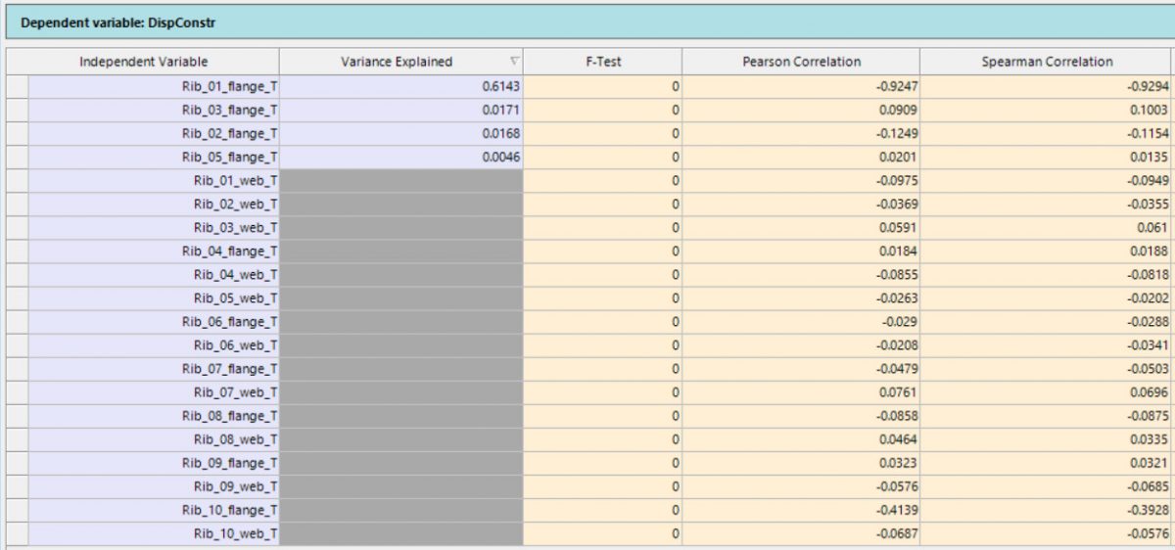The width and height of the screenshot is (1175, 550).
Task: Click the sort arrow in Variance Explained header
Action: [x=515, y=62]
